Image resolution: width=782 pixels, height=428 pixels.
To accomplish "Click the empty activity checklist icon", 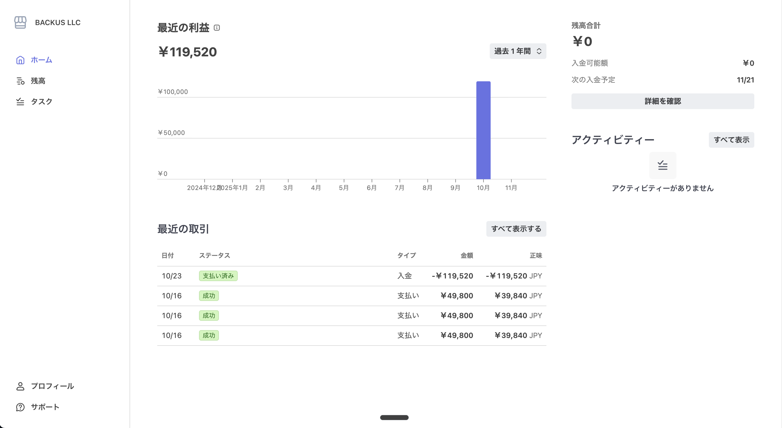I will (x=662, y=165).
